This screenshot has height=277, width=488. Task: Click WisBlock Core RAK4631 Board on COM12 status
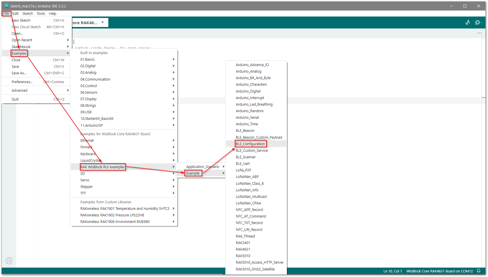click(x=440, y=271)
